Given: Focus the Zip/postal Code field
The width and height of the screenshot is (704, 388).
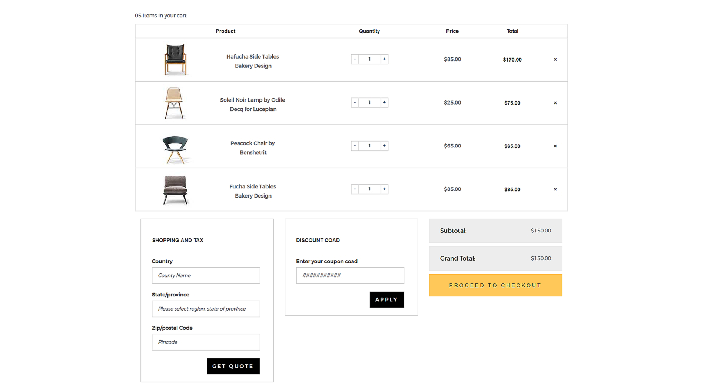Looking at the screenshot, I should click(206, 342).
